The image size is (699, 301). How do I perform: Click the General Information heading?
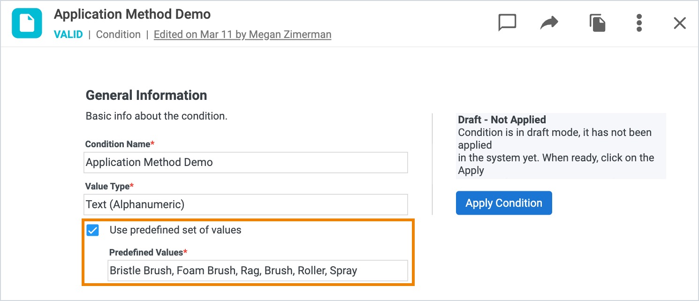point(146,95)
